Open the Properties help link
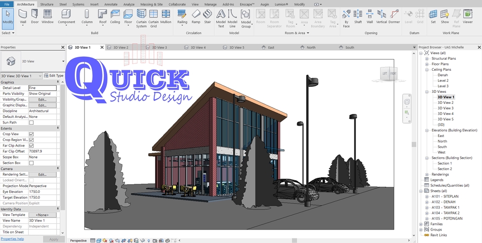The image size is (482, 243). coord(12,239)
